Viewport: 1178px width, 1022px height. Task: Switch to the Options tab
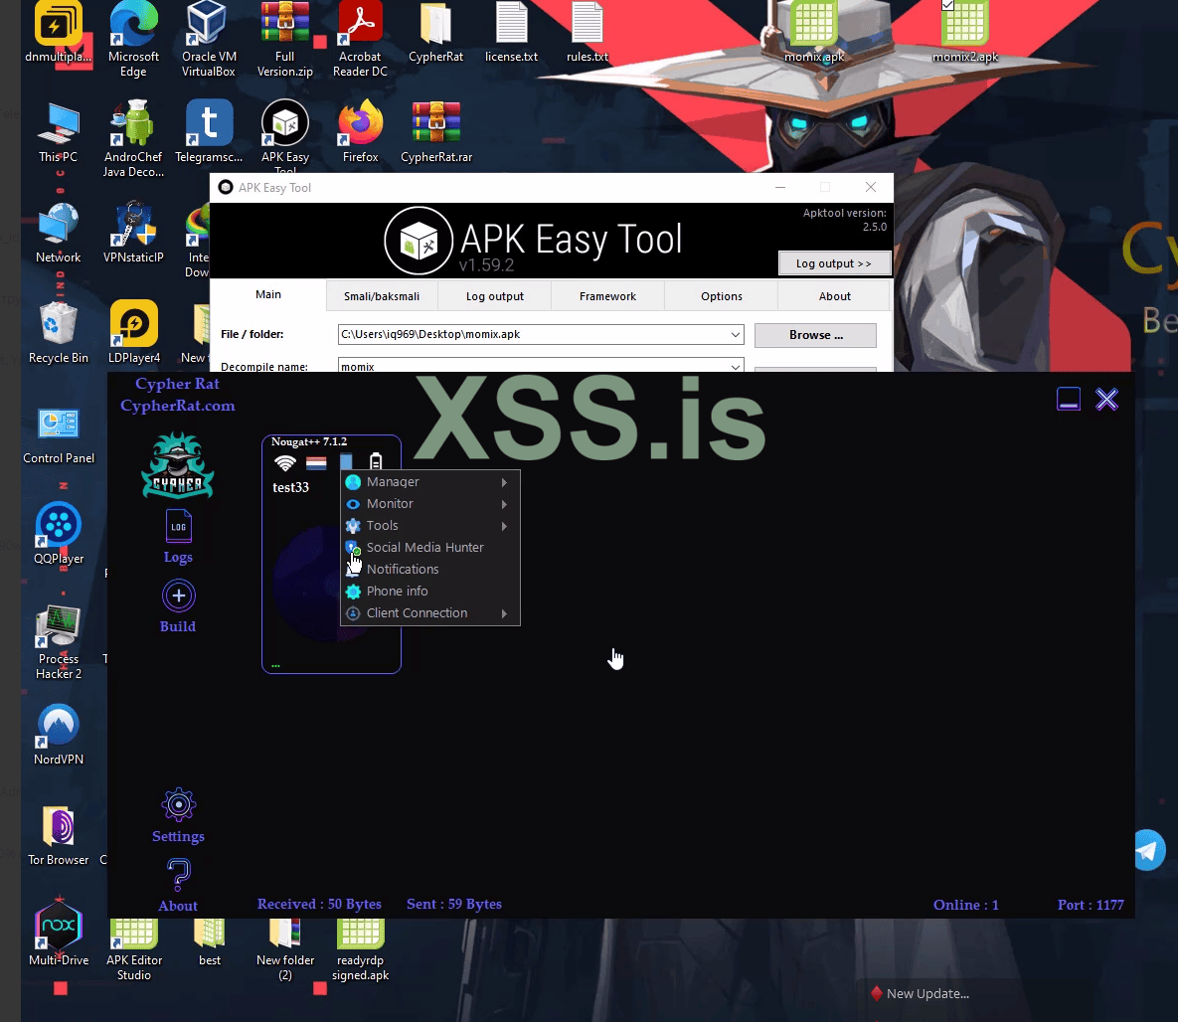(x=721, y=295)
